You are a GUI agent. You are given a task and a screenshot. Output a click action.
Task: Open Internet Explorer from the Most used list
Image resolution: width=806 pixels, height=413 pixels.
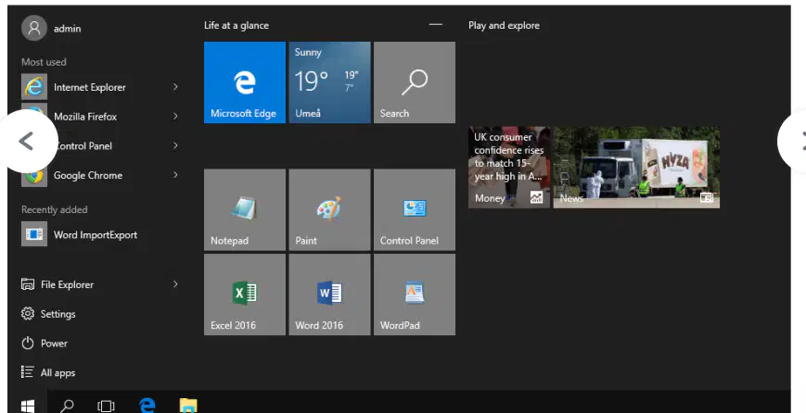point(100,87)
